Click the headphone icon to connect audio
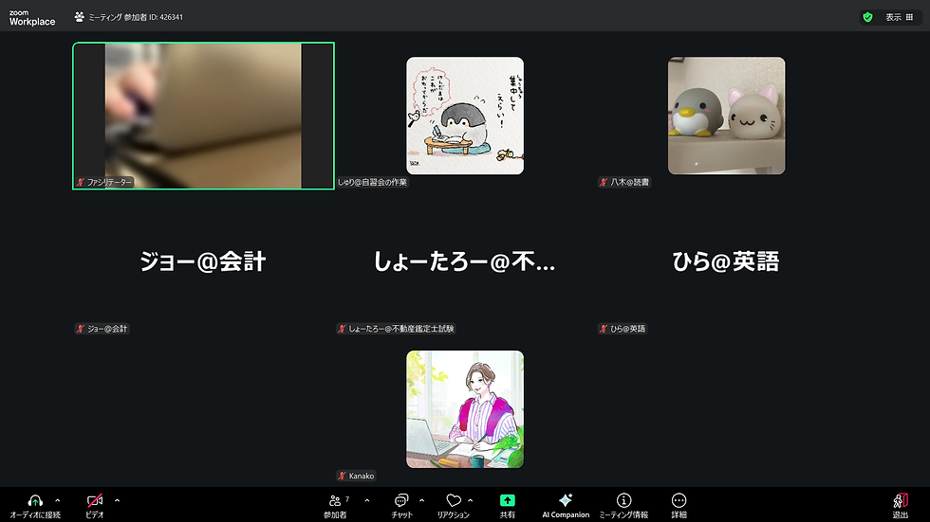This screenshot has height=522, width=930. [35, 501]
